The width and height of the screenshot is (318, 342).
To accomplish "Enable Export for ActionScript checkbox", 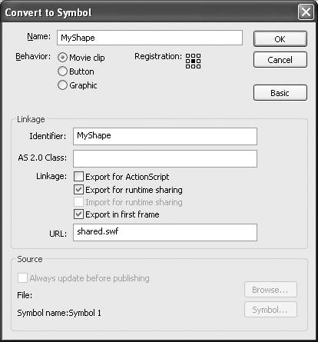I will click(78, 177).
